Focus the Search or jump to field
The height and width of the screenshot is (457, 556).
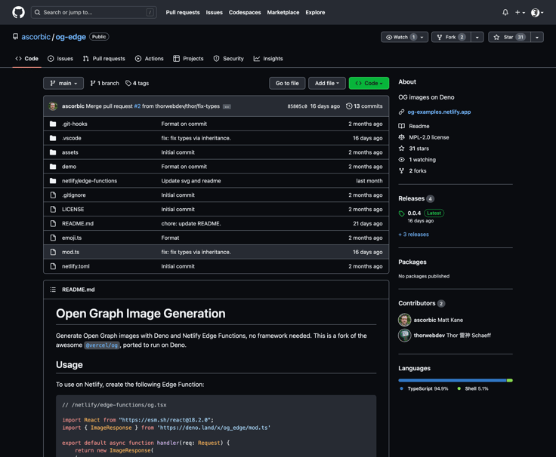click(x=94, y=12)
